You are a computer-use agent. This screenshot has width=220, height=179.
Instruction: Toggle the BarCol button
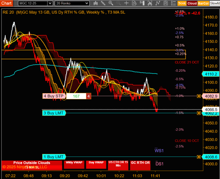click(x=203, y=4)
